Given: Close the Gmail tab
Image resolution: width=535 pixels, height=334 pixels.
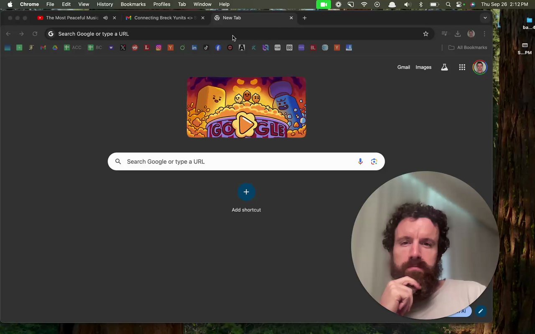Looking at the screenshot, I should click(203, 18).
